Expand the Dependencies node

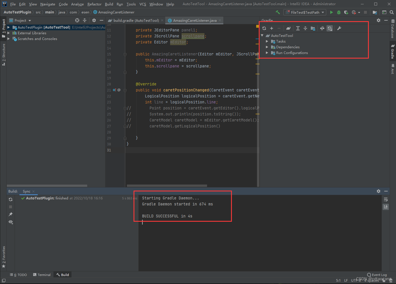click(x=267, y=47)
